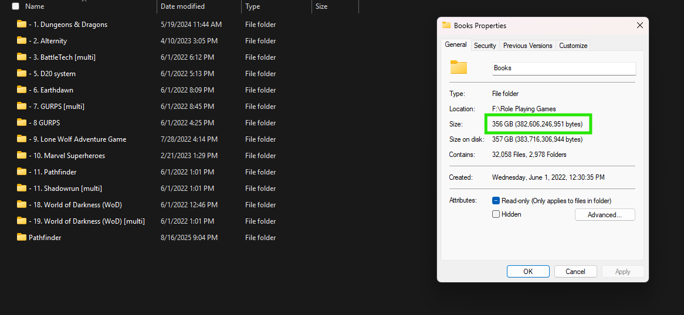Image resolution: width=684 pixels, height=315 pixels.
Task: Select the '- 11. Pathfinder' folder icon
Action: pyautogui.click(x=22, y=172)
